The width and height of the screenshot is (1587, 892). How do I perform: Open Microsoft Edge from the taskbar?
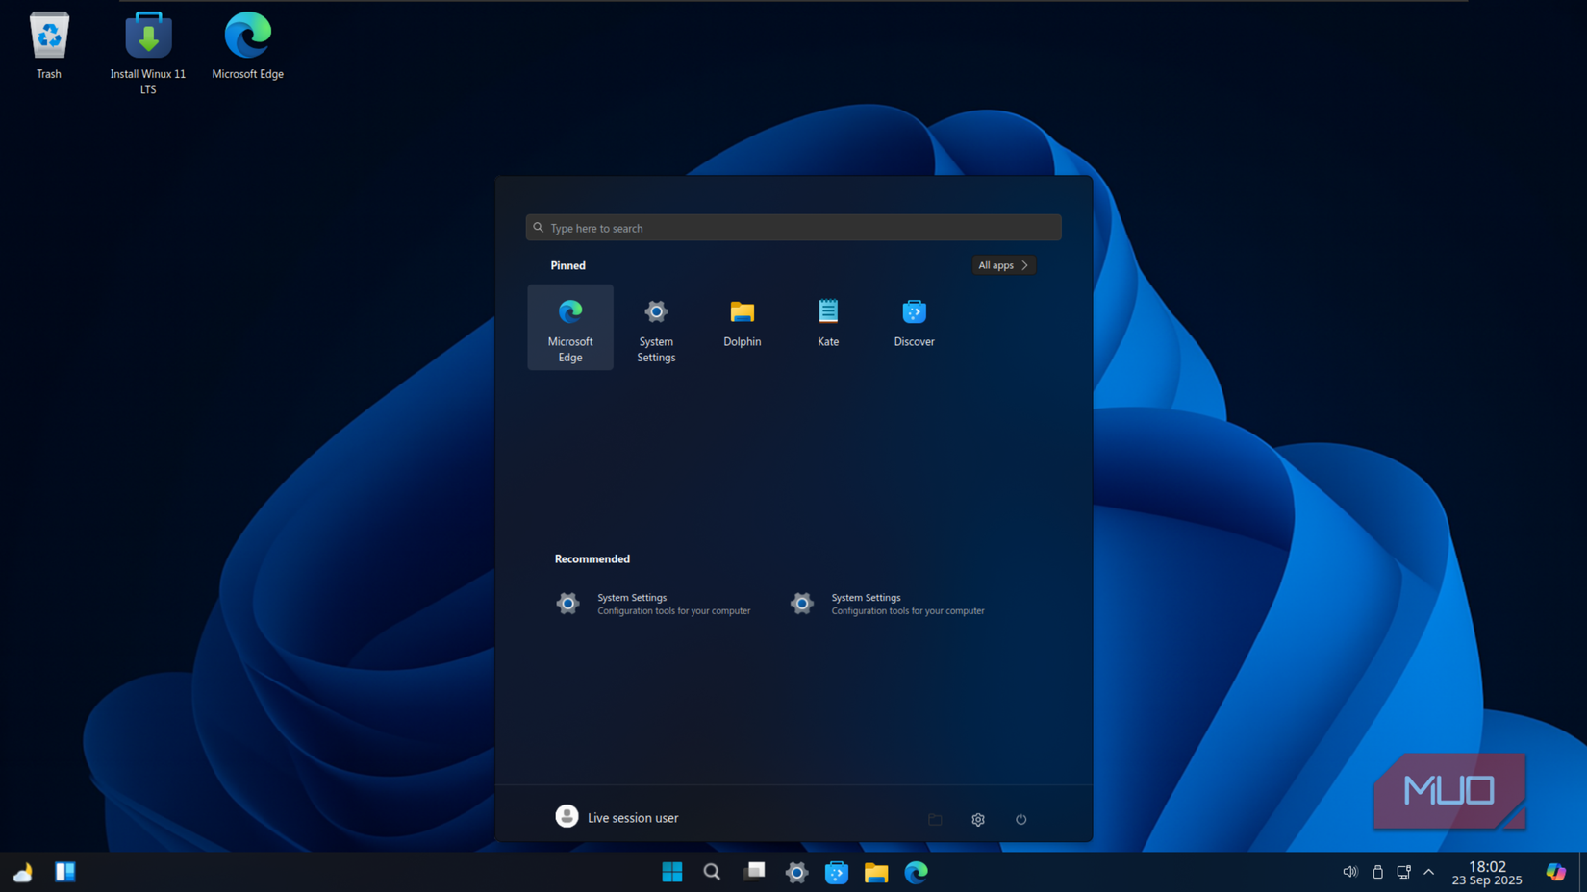point(916,872)
